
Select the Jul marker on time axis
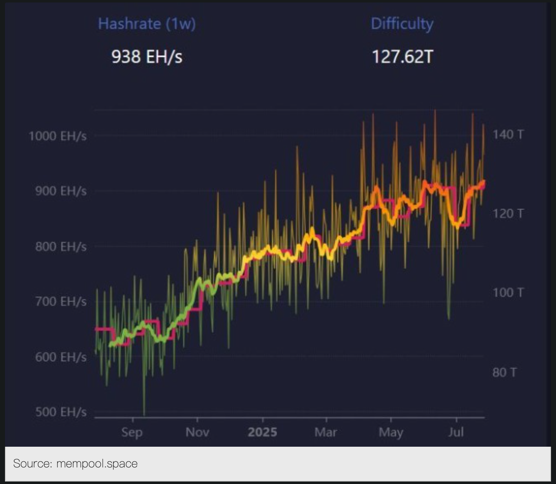pyautogui.click(x=456, y=432)
